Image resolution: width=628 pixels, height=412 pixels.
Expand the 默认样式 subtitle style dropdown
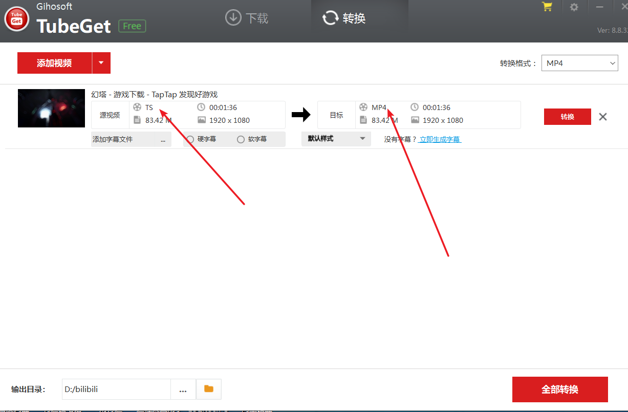coord(336,139)
